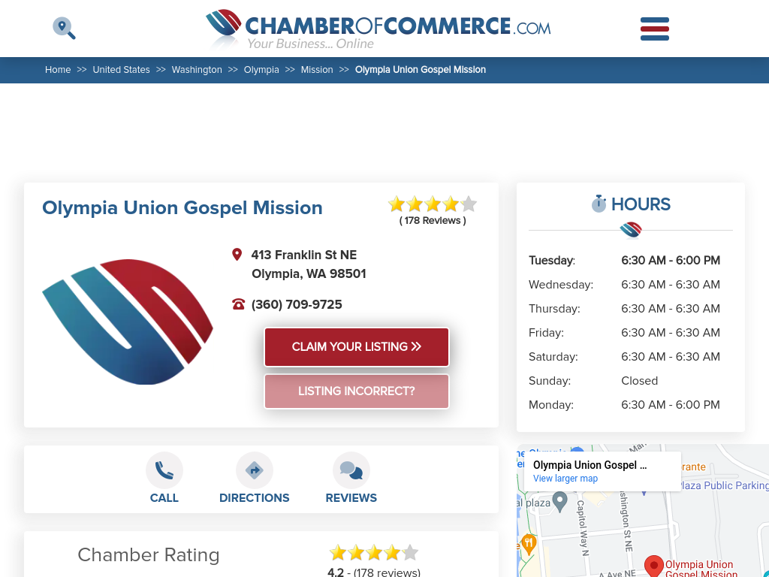Click the Capitol Way N street label
The image size is (769, 577).
(582, 528)
